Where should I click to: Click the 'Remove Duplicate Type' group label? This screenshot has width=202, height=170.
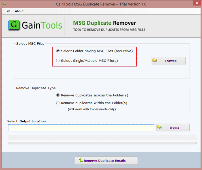click(x=36, y=88)
